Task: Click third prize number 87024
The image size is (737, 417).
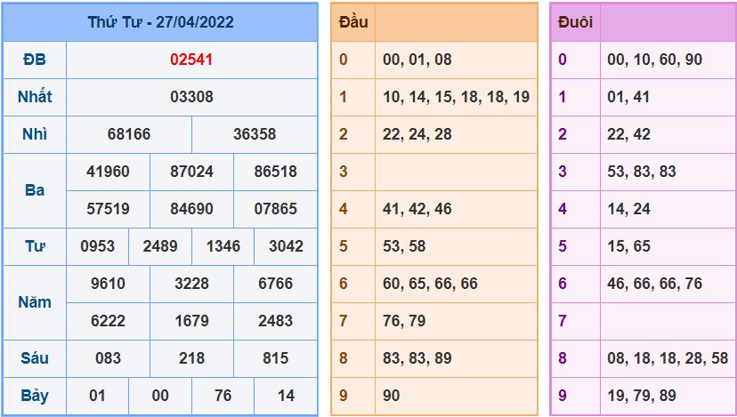Action: (191, 172)
